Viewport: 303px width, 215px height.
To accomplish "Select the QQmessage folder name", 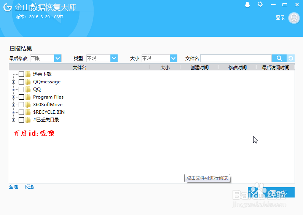I will [47, 82].
